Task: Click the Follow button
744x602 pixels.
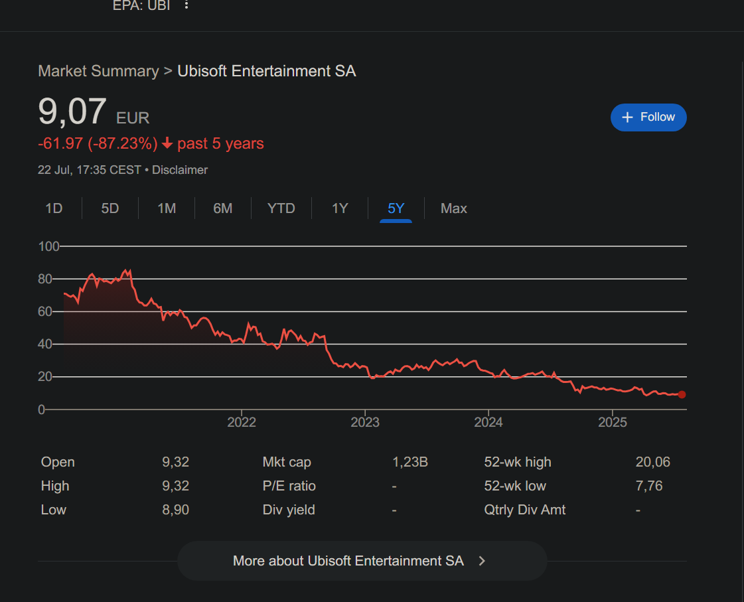Action: pos(648,117)
